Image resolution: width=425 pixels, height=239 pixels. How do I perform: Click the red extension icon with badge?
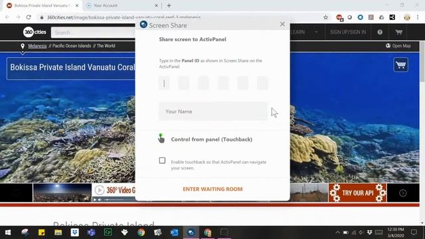point(339,18)
